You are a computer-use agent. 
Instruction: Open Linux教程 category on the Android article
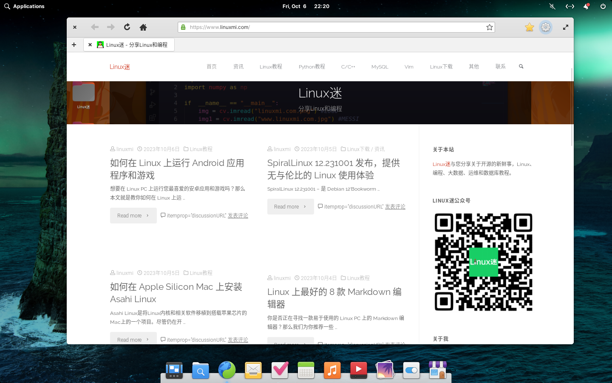(201, 149)
